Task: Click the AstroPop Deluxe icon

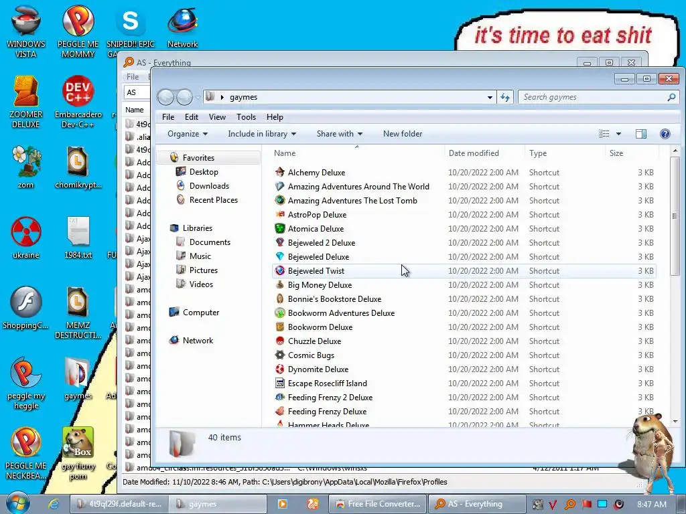Action: click(x=279, y=214)
